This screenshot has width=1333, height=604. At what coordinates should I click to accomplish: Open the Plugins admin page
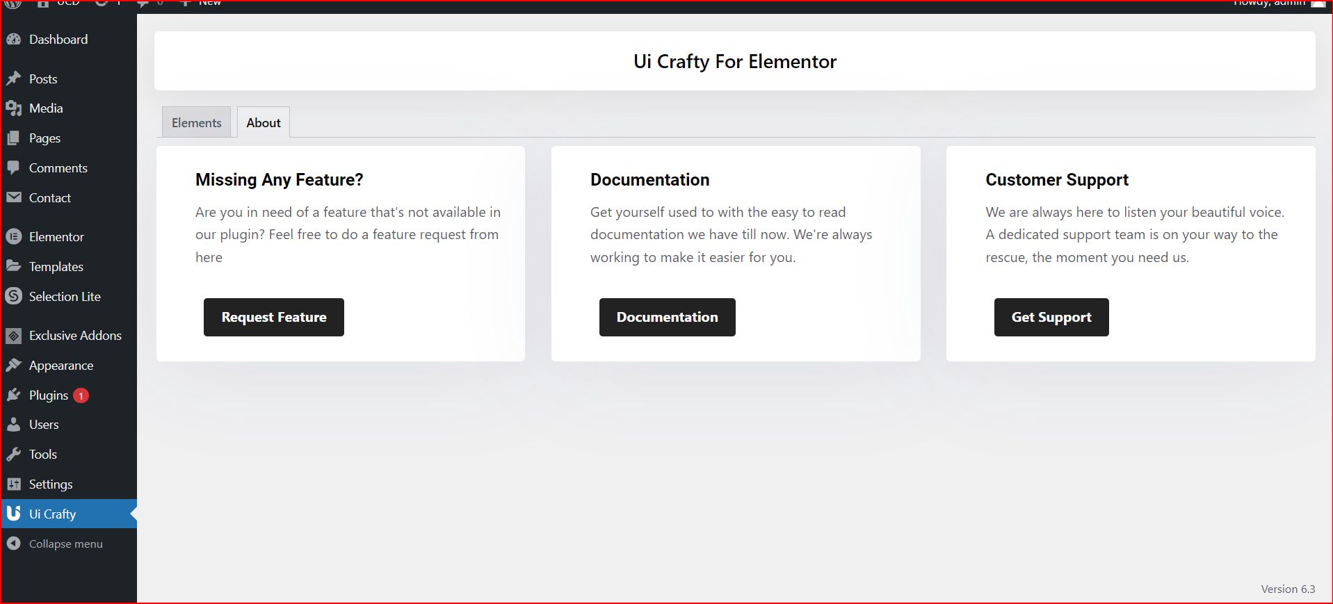(x=69, y=395)
